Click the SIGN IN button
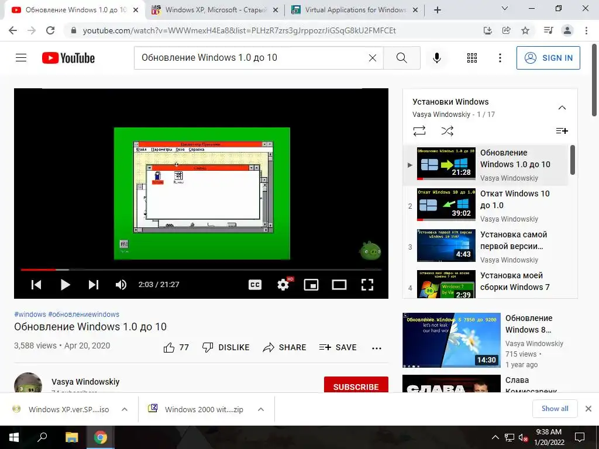The height and width of the screenshot is (449, 599). [x=548, y=58]
